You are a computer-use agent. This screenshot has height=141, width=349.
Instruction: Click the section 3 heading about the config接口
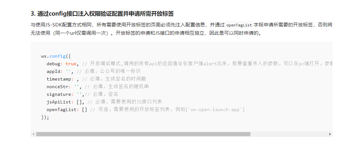tap(102, 14)
